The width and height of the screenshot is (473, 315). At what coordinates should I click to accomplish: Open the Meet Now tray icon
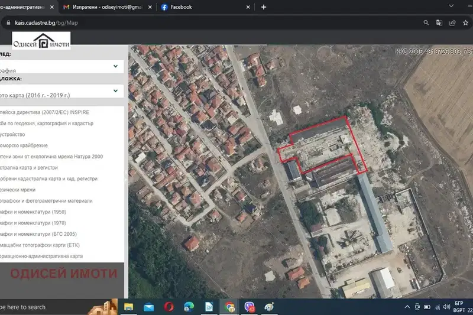pos(417,307)
